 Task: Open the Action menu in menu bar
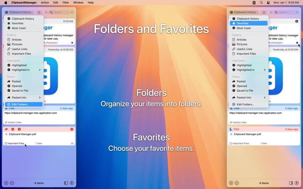(45, 3)
